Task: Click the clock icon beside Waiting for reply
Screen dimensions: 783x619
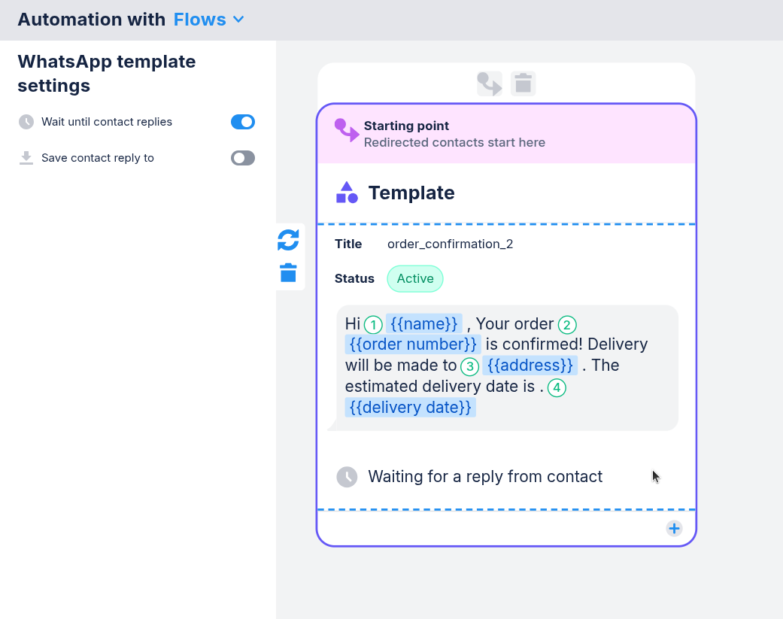Action: pos(347,477)
